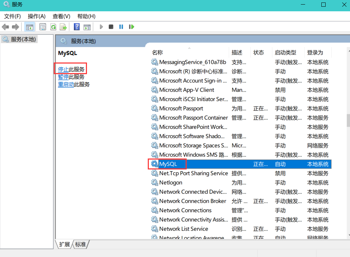Click the Start service play icon
The width and height of the screenshot is (350, 257).
[x=101, y=27]
